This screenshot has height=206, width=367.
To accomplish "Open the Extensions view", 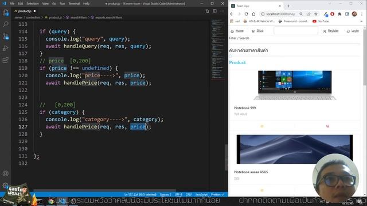I will coord(6,60).
